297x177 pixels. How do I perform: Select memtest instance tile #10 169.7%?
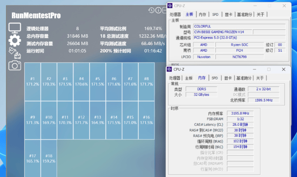coord(49,120)
